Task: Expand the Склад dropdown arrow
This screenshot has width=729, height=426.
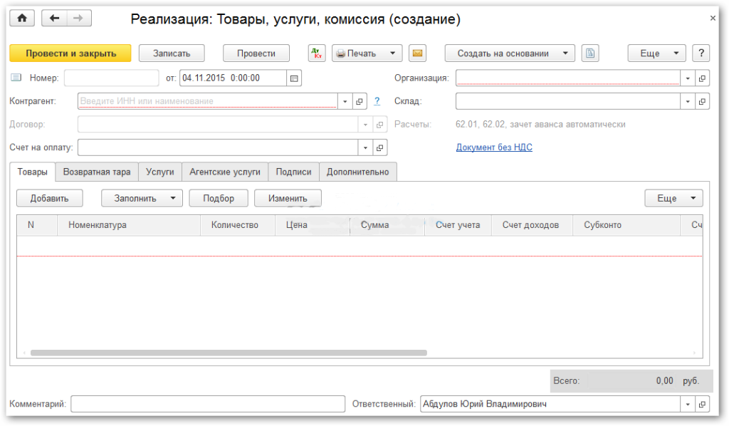Action: click(688, 101)
